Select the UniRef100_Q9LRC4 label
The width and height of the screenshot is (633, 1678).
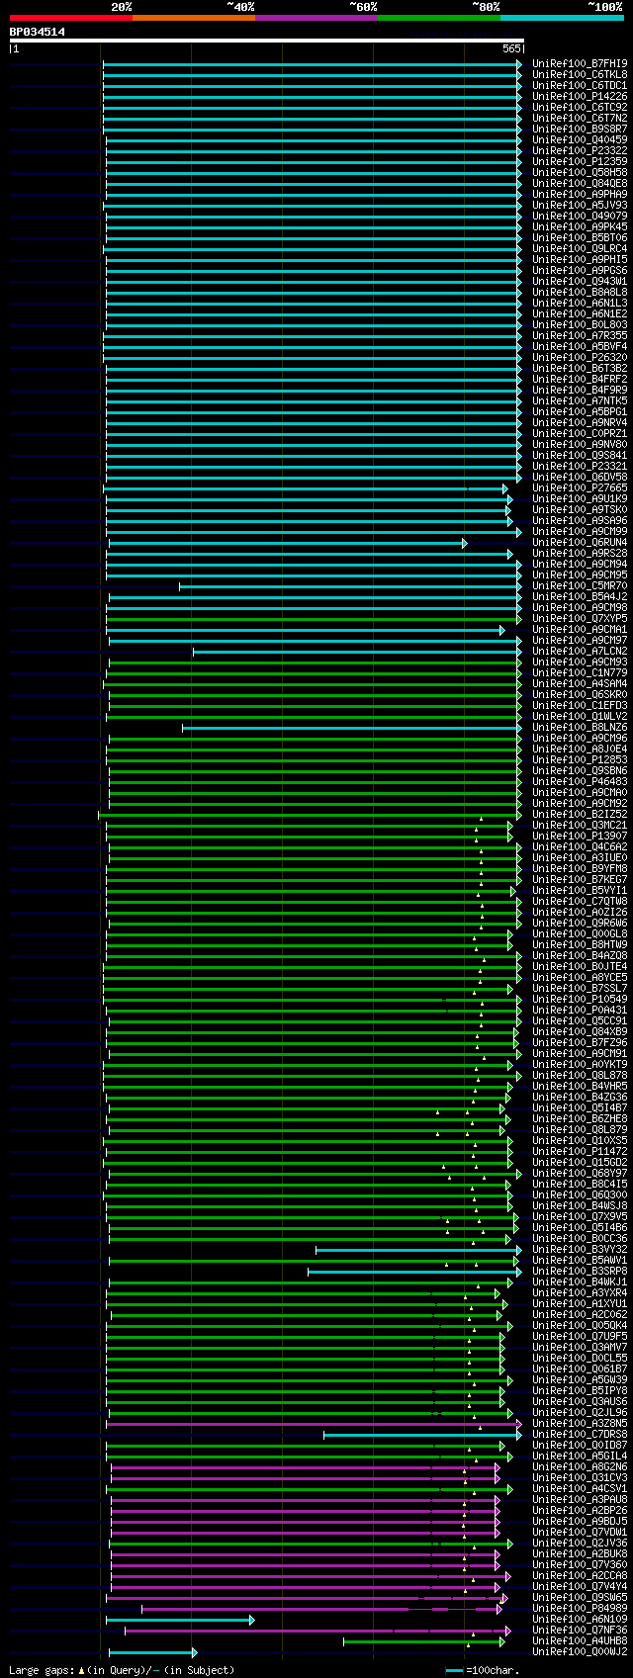pos(580,248)
